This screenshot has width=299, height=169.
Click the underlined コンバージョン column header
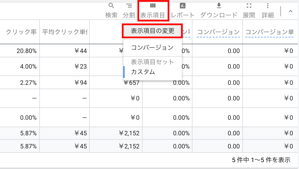218,32
